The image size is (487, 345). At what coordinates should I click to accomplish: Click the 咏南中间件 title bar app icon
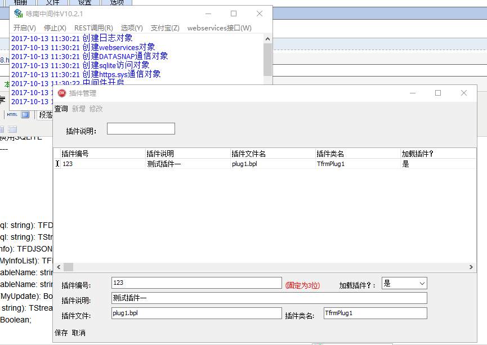coord(19,14)
